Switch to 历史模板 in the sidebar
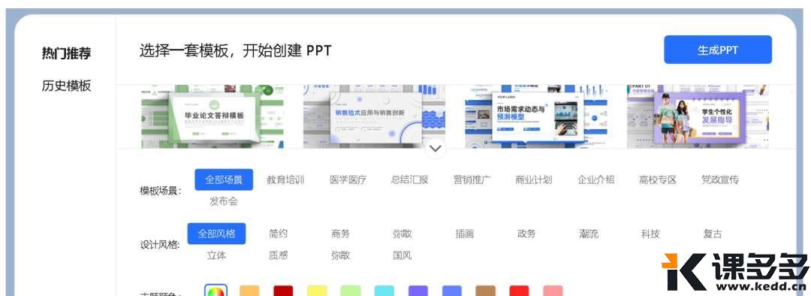 (x=66, y=86)
